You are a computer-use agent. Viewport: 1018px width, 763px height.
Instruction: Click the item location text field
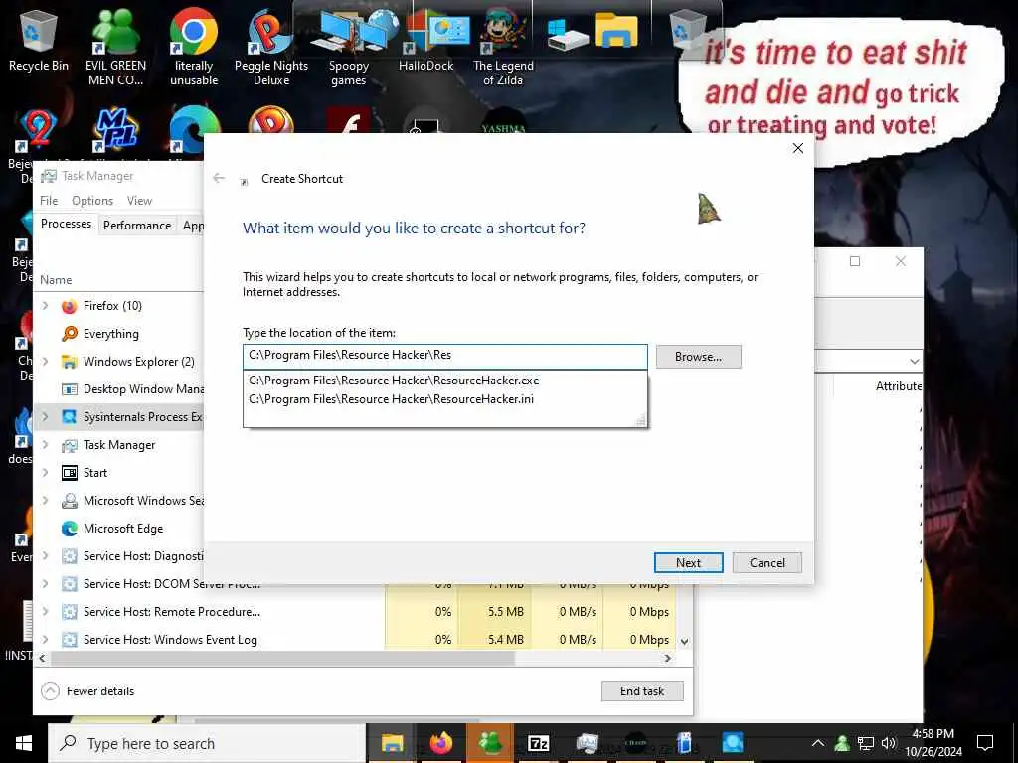point(444,357)
